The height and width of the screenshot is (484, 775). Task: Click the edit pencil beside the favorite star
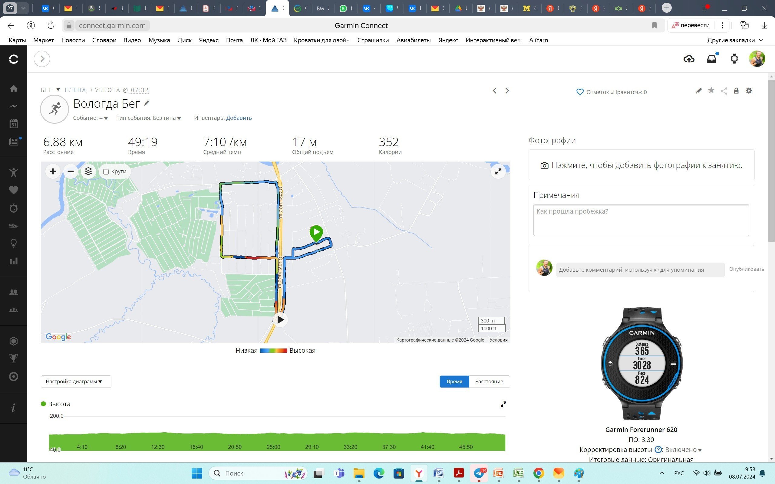(x=699, y=91)
